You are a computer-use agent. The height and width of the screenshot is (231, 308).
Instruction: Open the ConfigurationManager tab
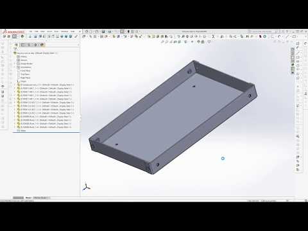29,45
